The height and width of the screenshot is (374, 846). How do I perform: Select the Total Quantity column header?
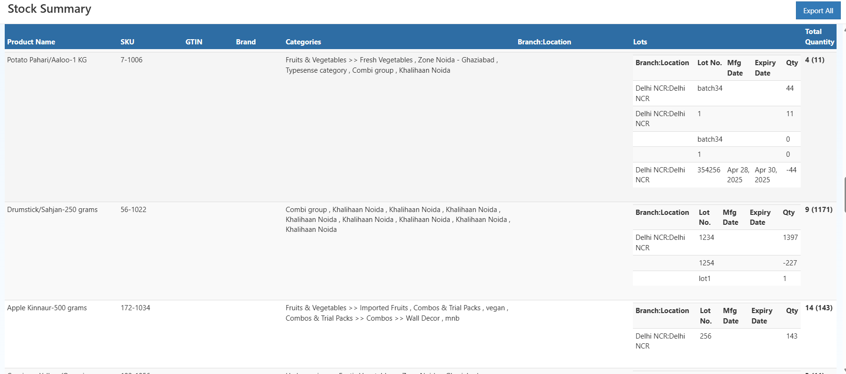(819, 37)
